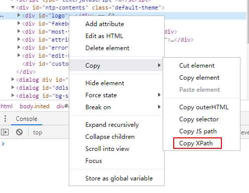
Task: Select Copy JS path
Action: (x=198, y=131)
